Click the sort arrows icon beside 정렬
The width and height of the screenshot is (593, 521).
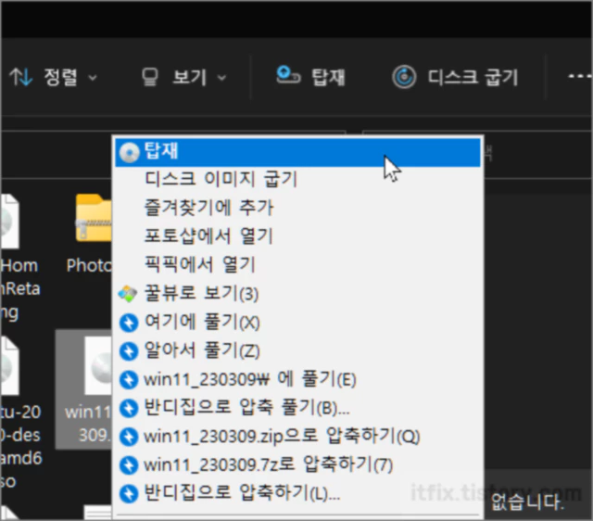point(20,77)
